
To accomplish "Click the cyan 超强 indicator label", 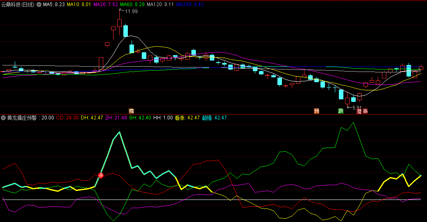I will [x=214, y=118].
